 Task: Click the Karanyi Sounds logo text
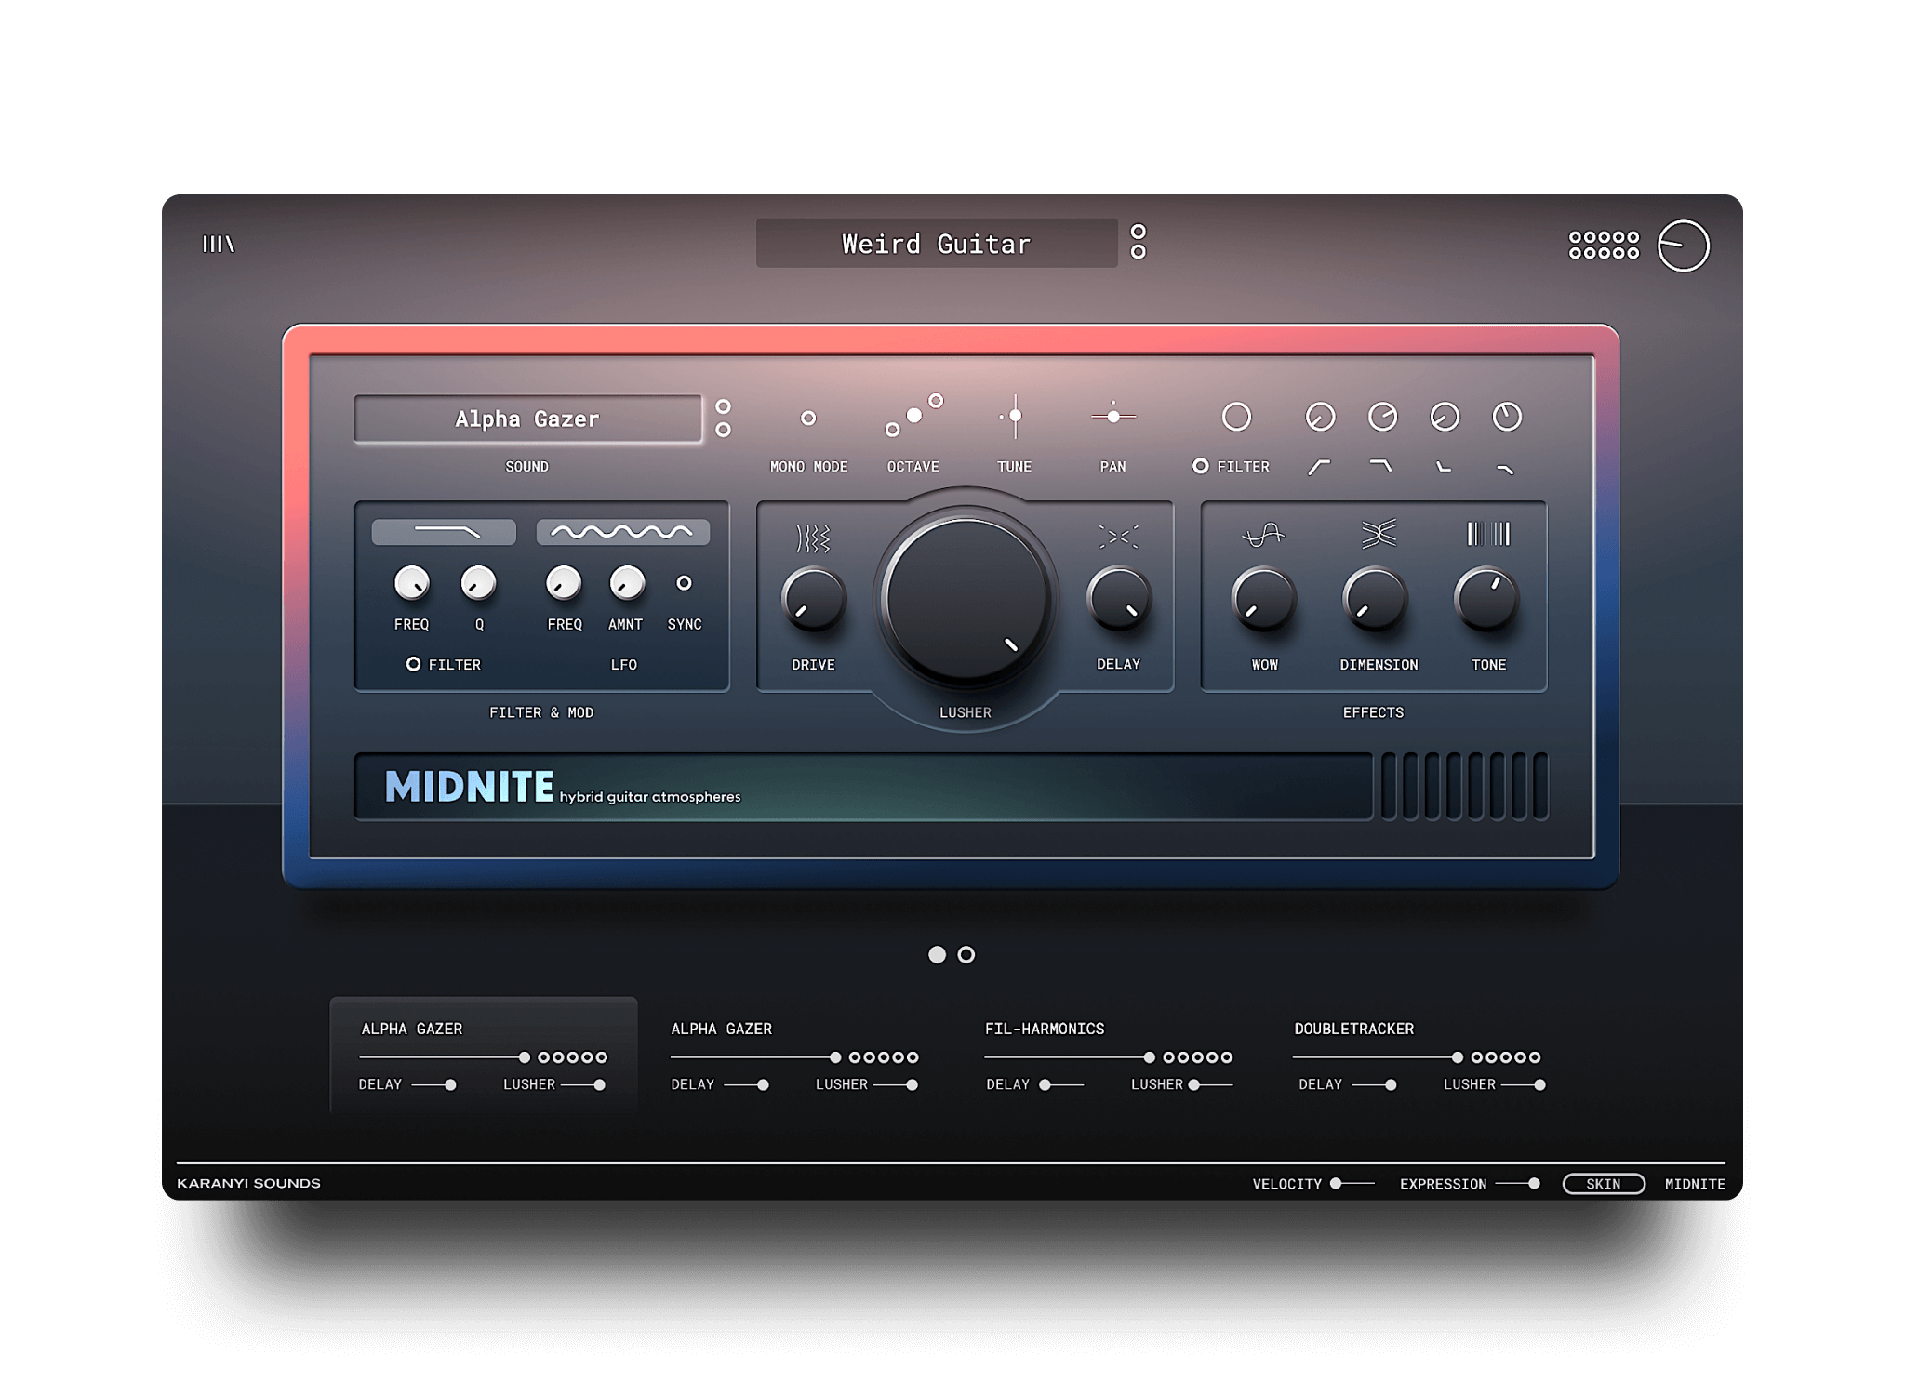click(x=248, y=1183)
